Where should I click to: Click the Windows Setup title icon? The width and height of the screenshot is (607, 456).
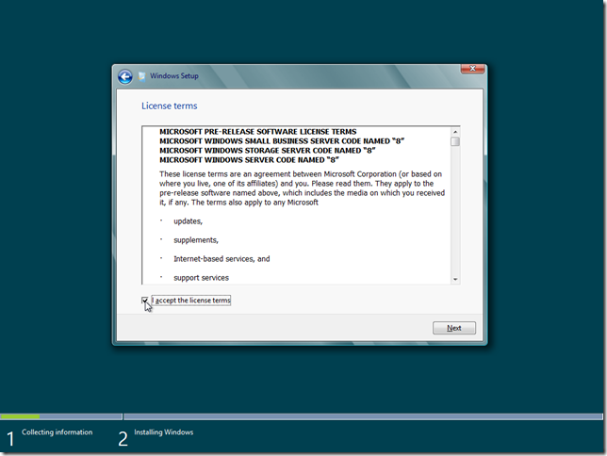[142, 76]
